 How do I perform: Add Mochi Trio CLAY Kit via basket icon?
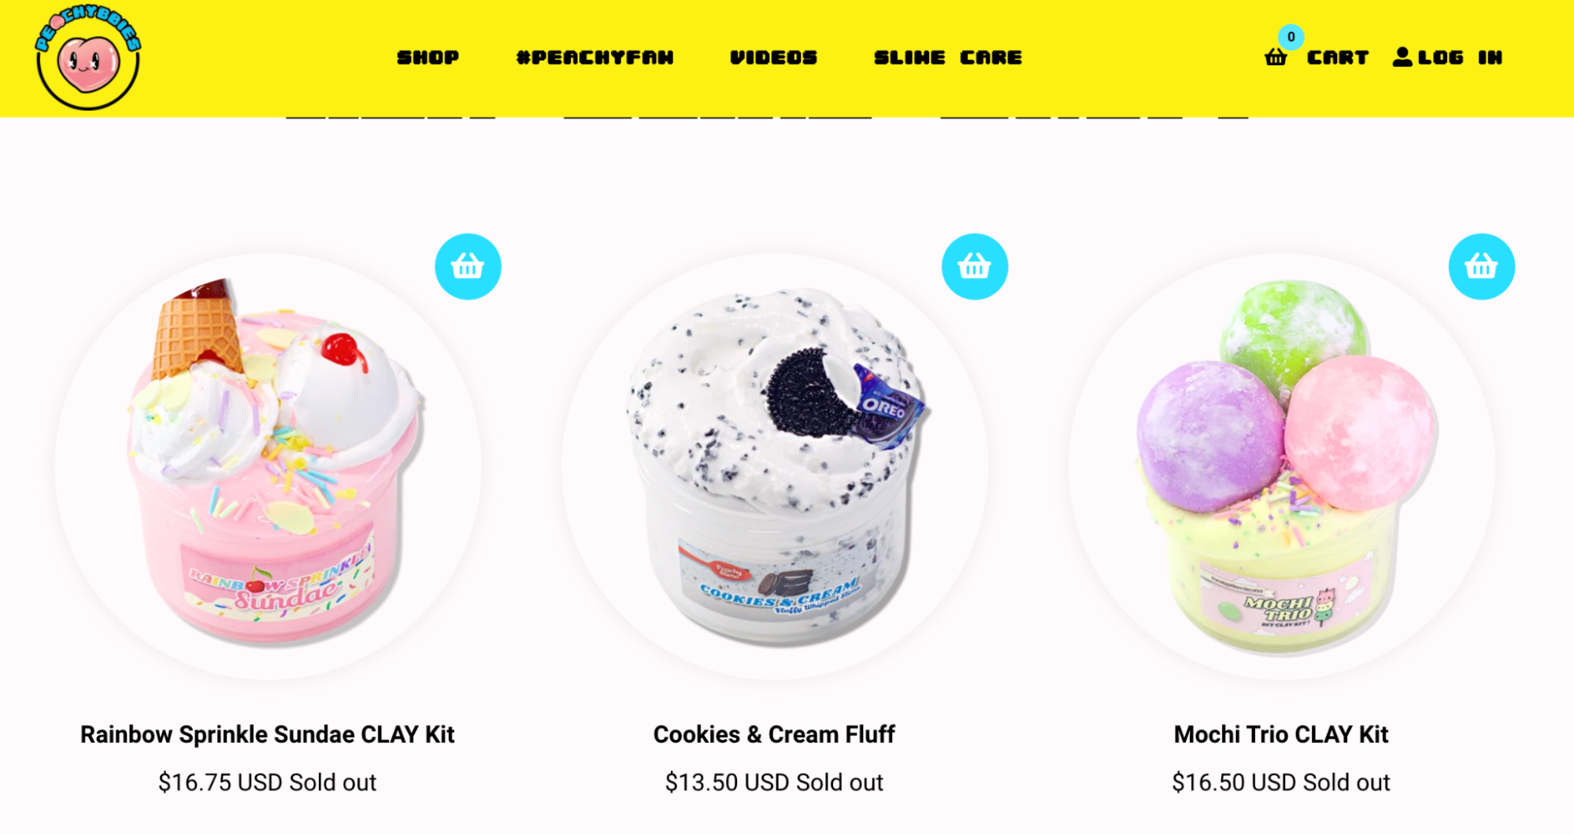coord(1481,267)
